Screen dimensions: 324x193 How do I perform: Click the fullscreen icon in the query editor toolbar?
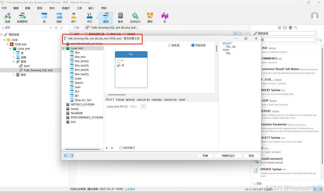248,34
